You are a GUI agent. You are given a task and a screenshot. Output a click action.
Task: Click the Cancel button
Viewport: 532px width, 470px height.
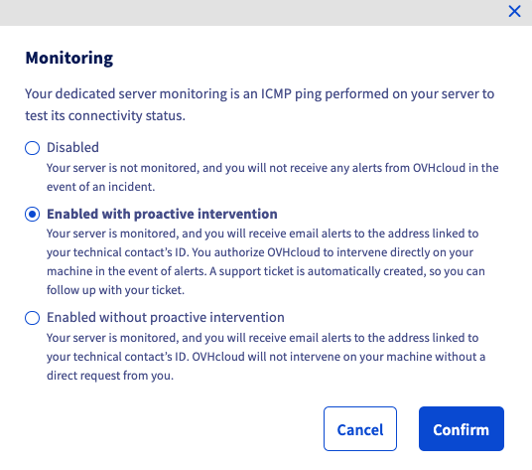[x=360, y=429]
